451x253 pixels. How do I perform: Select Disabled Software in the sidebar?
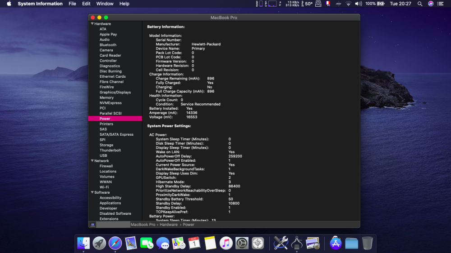(115, 213)
